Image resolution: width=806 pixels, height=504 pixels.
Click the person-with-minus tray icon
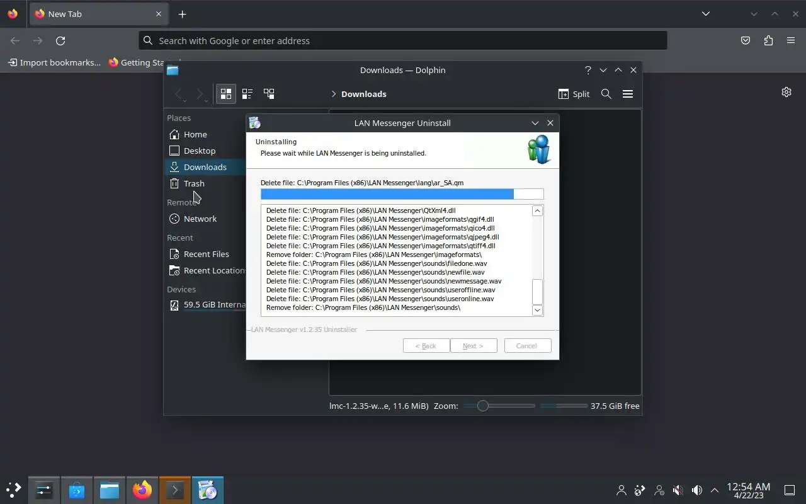[x=659, y=490]
